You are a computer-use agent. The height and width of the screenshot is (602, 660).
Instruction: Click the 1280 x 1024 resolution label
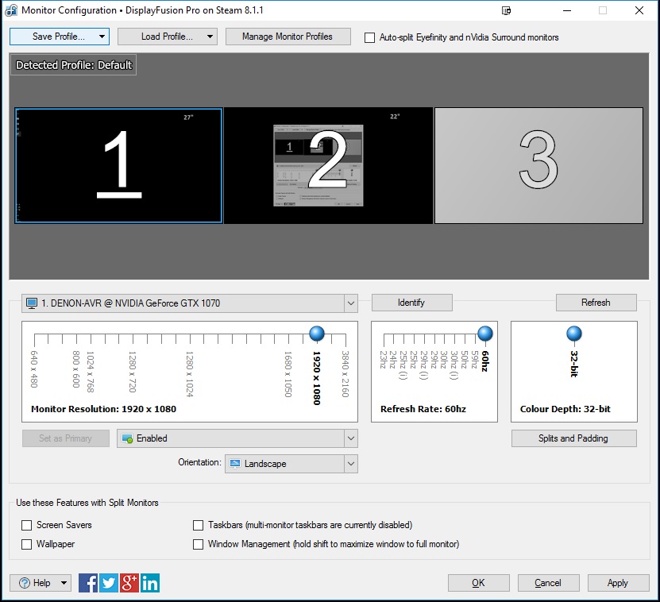(x=189, y=374)
